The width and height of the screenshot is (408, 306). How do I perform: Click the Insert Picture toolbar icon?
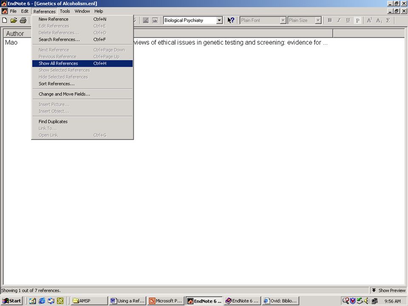[146, 20]
